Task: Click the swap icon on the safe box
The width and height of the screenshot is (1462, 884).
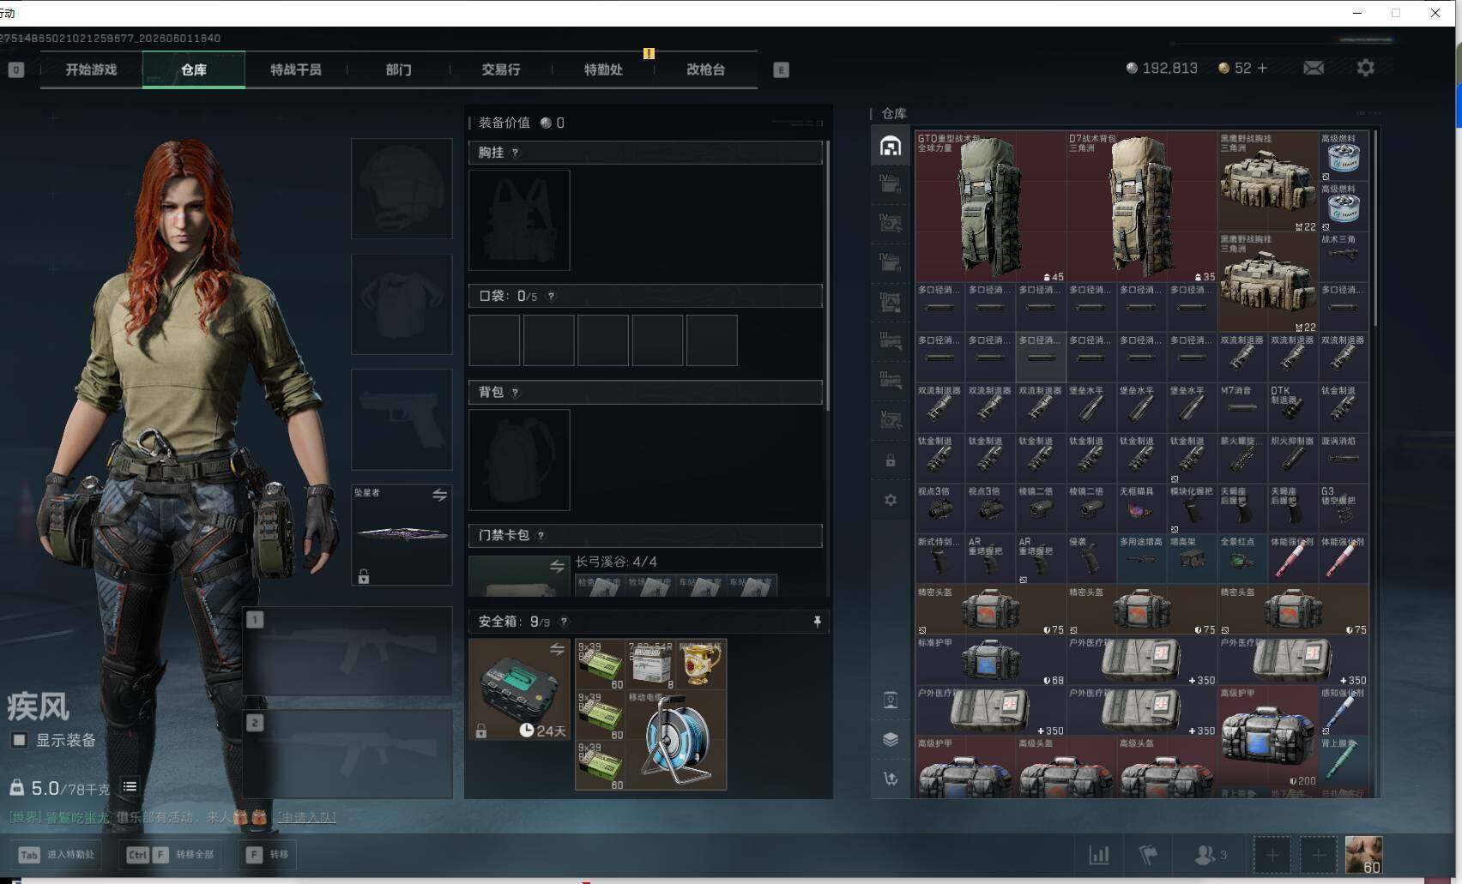Action: tap(557, 649)
